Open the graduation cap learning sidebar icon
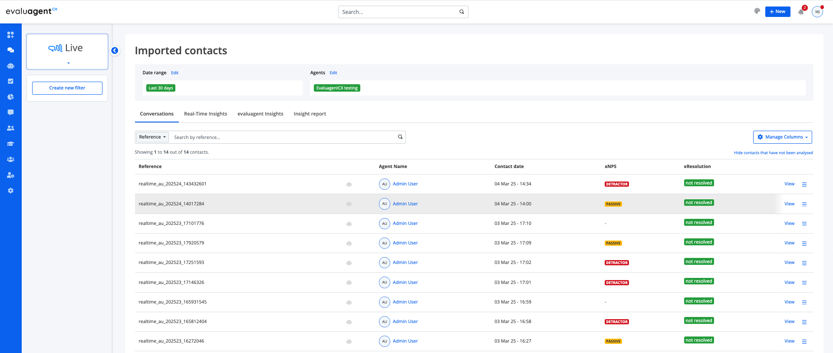Image resolution: width=833 pixels, height=353 pixels. tap(10, 144)
